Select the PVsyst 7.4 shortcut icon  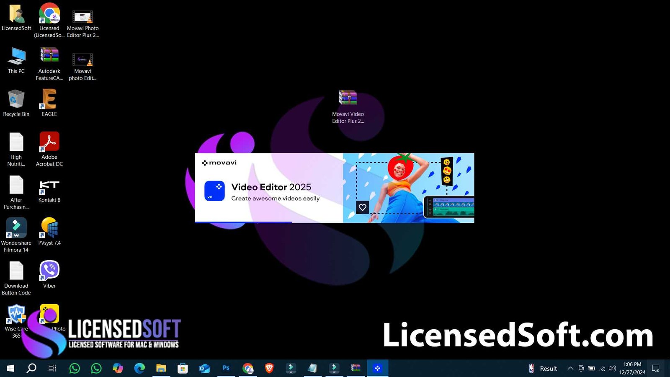[x=49, y=232]
